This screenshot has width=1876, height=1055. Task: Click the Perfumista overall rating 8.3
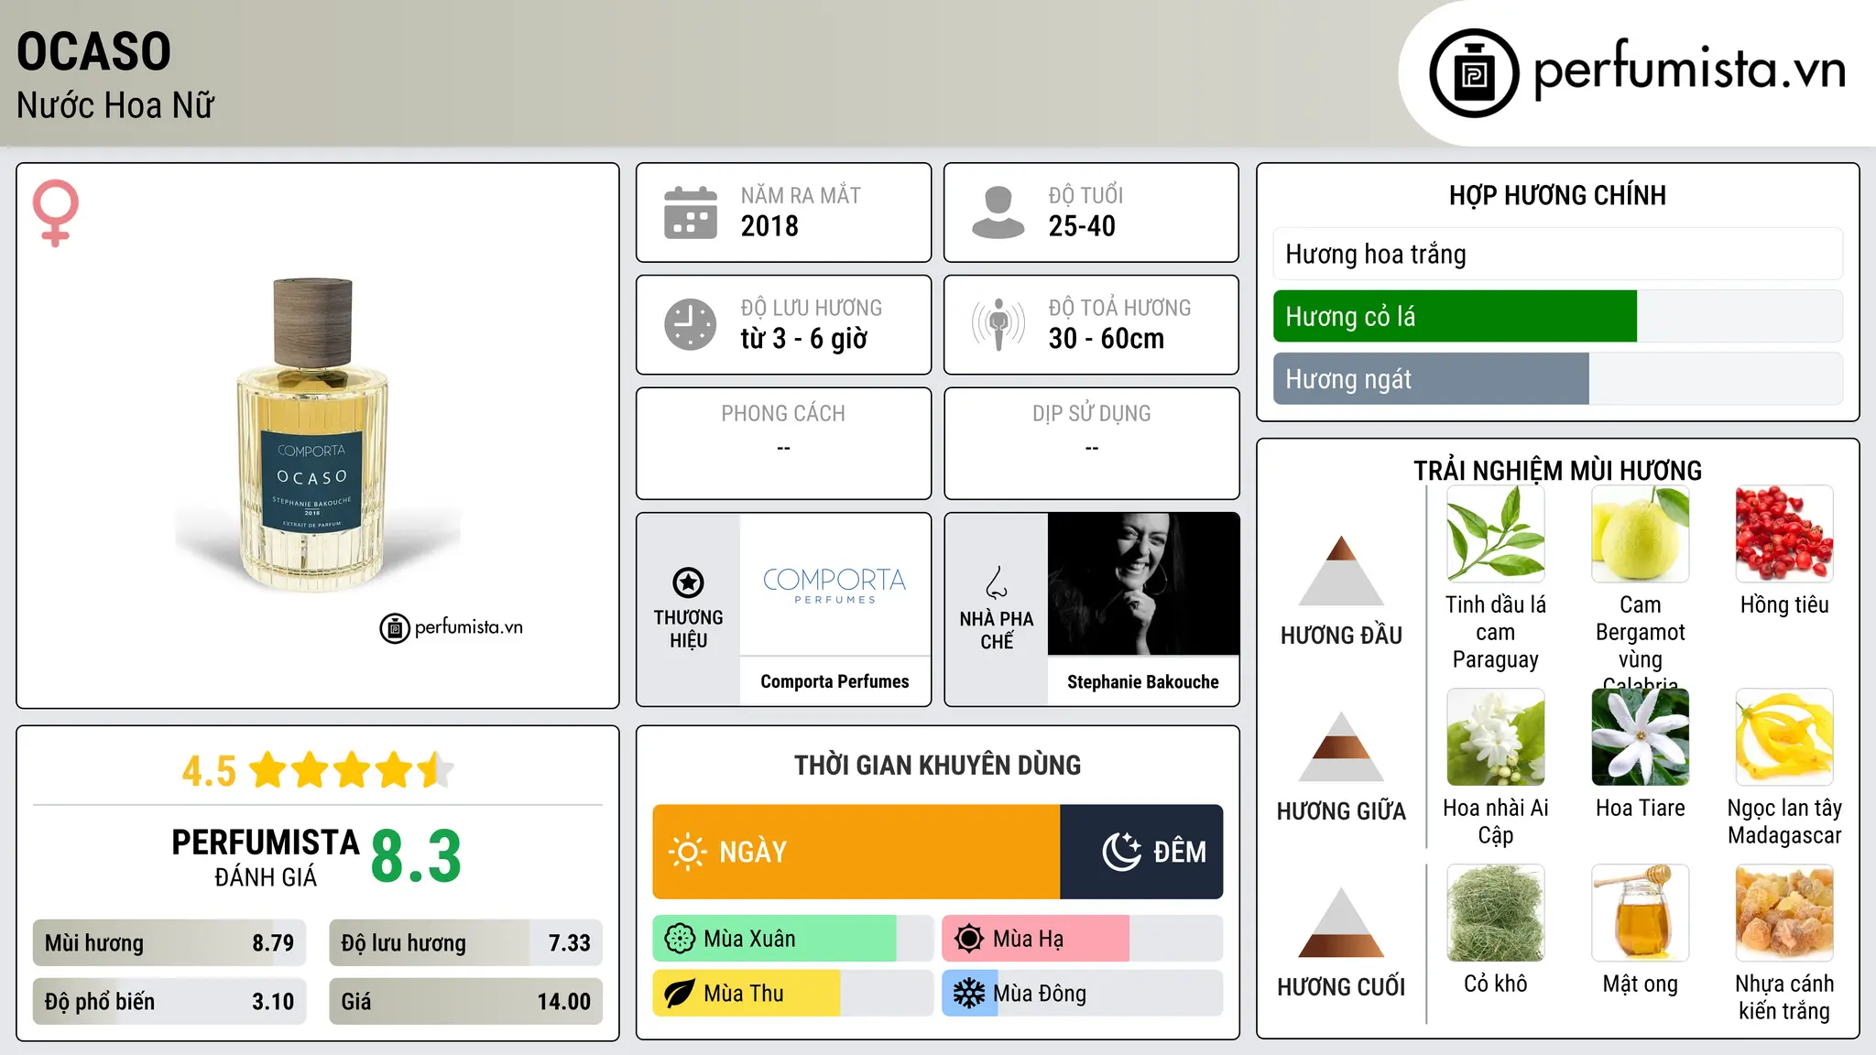pos(416,856)
